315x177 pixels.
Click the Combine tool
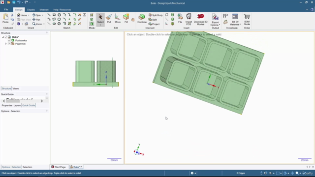tap(142, 19)
